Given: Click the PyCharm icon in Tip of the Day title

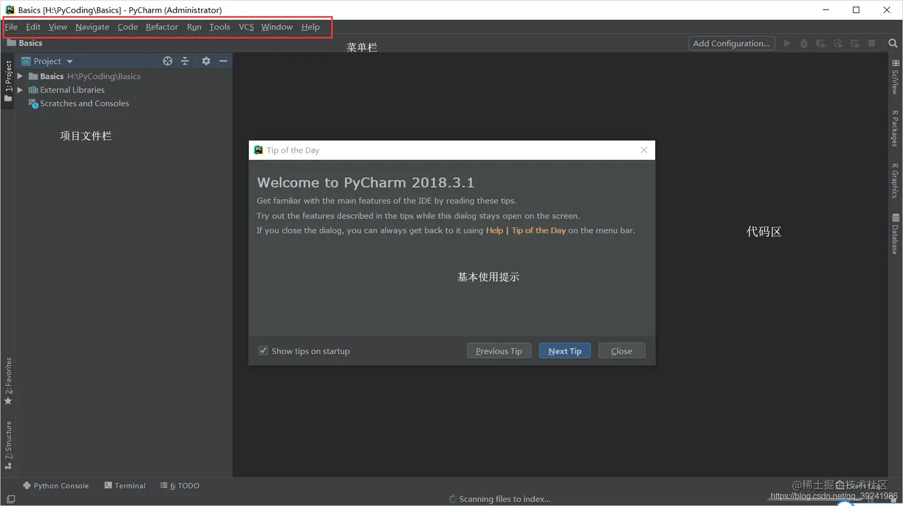Looking at the screenshot, I should click(259, 150).
